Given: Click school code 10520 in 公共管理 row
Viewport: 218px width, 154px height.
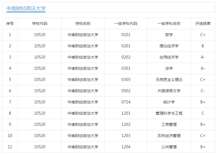Looking at the screenshot, I should 40,147.
